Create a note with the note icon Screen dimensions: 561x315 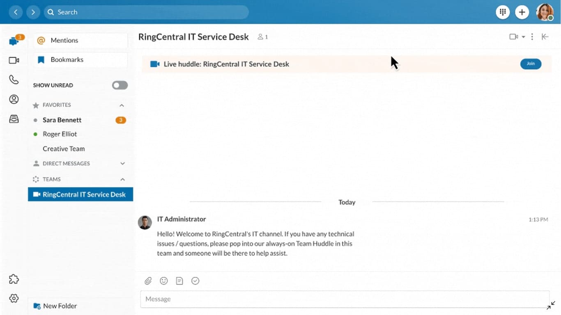[179, 281]
